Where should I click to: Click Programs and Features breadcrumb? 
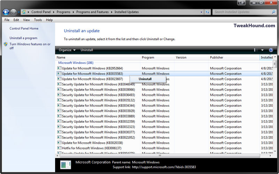click(92, 12)
